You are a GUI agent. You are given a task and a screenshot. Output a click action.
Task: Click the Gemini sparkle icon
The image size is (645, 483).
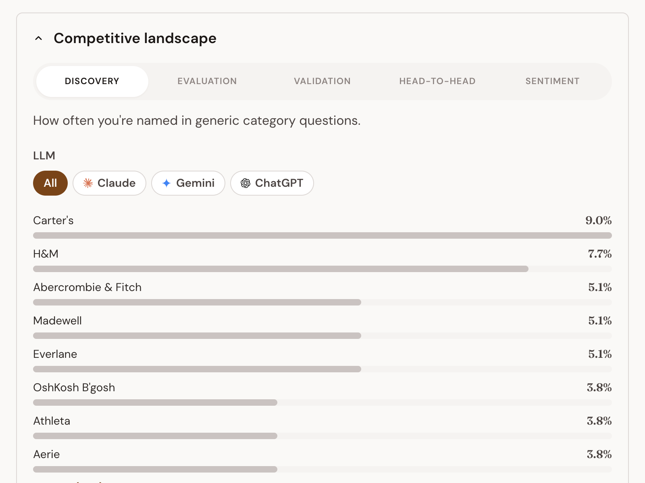pos(166,183)
